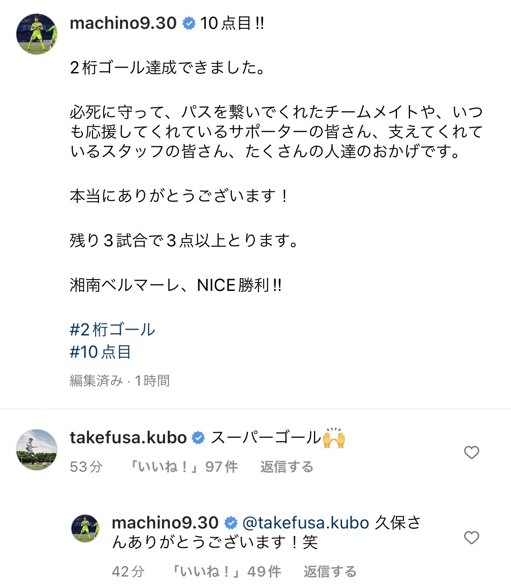Click the 編集済み · 1時間 caption timestamp

click(x=120, y=381)
